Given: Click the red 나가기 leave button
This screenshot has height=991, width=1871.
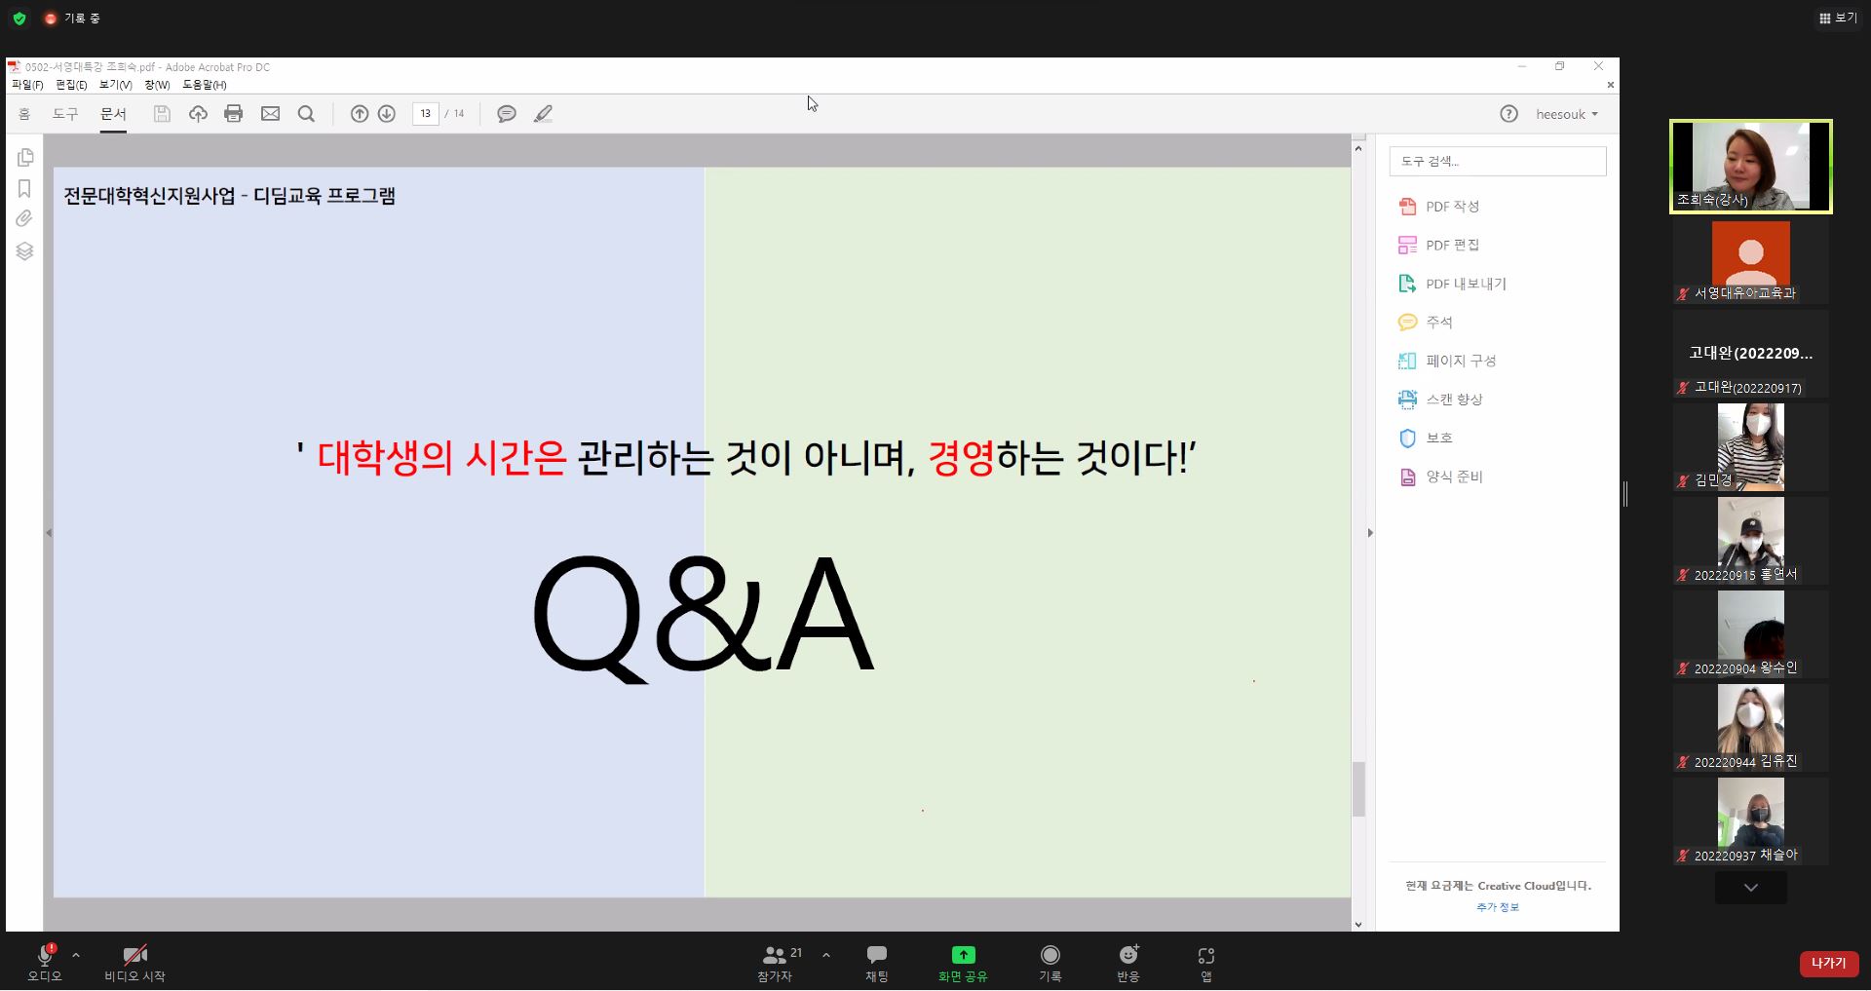Looking at the screenshot, I should click(1828, 963).
